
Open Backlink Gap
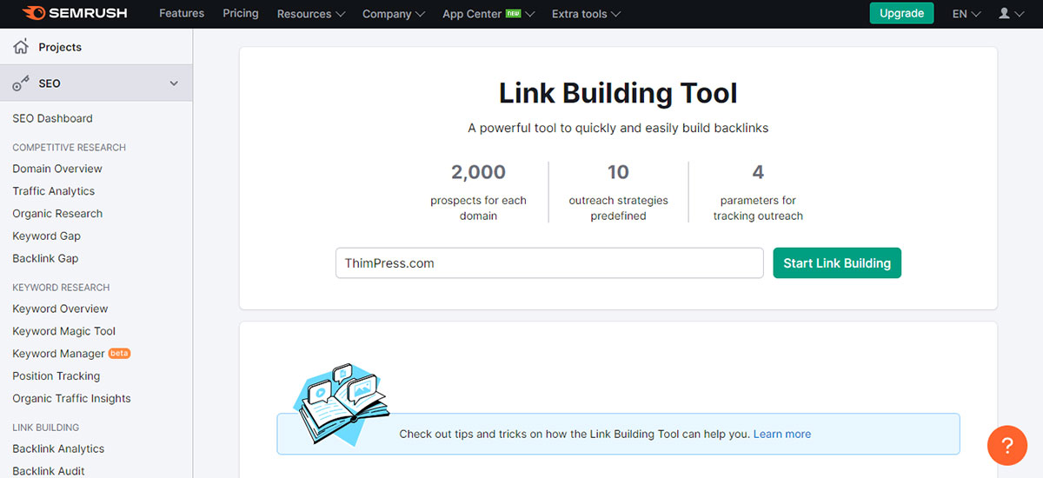coord(45,259)
